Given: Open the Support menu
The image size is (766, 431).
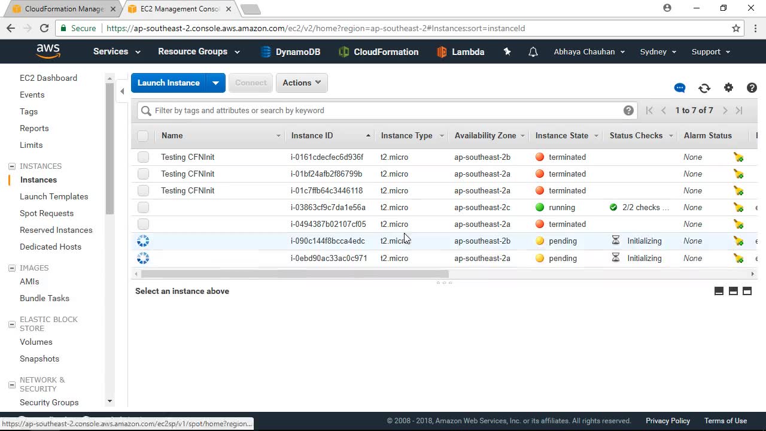Looking at the screenshot, I should point(711,51).
